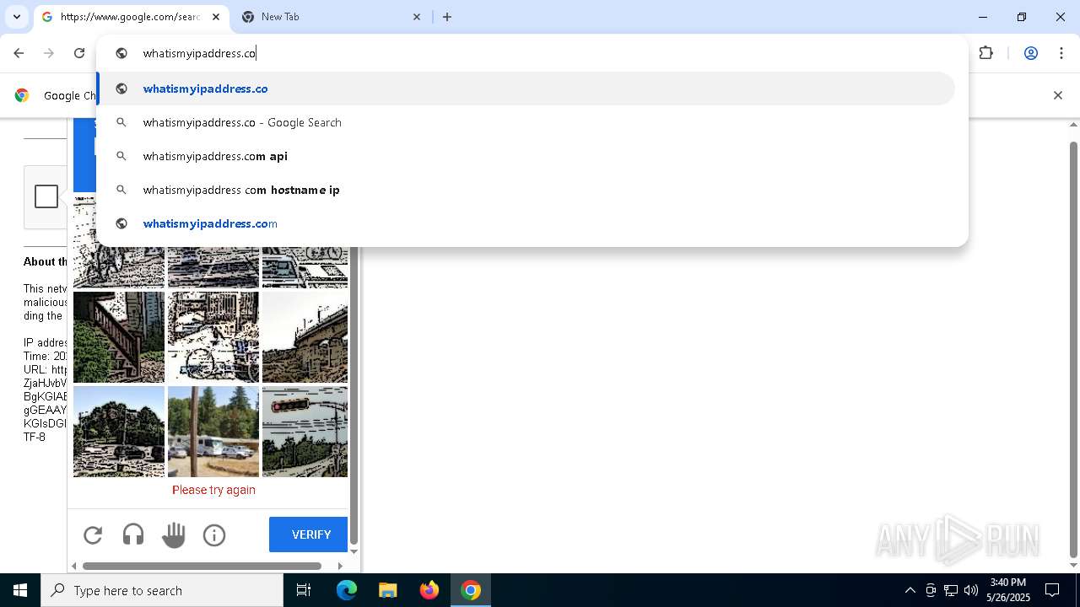This screenshot has height=607, width=1080.
Task: Click the address bar text field
Action: (x=532, y=53)
